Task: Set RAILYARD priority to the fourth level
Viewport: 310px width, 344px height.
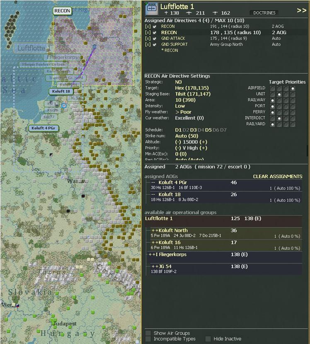Action: [293, 124]
